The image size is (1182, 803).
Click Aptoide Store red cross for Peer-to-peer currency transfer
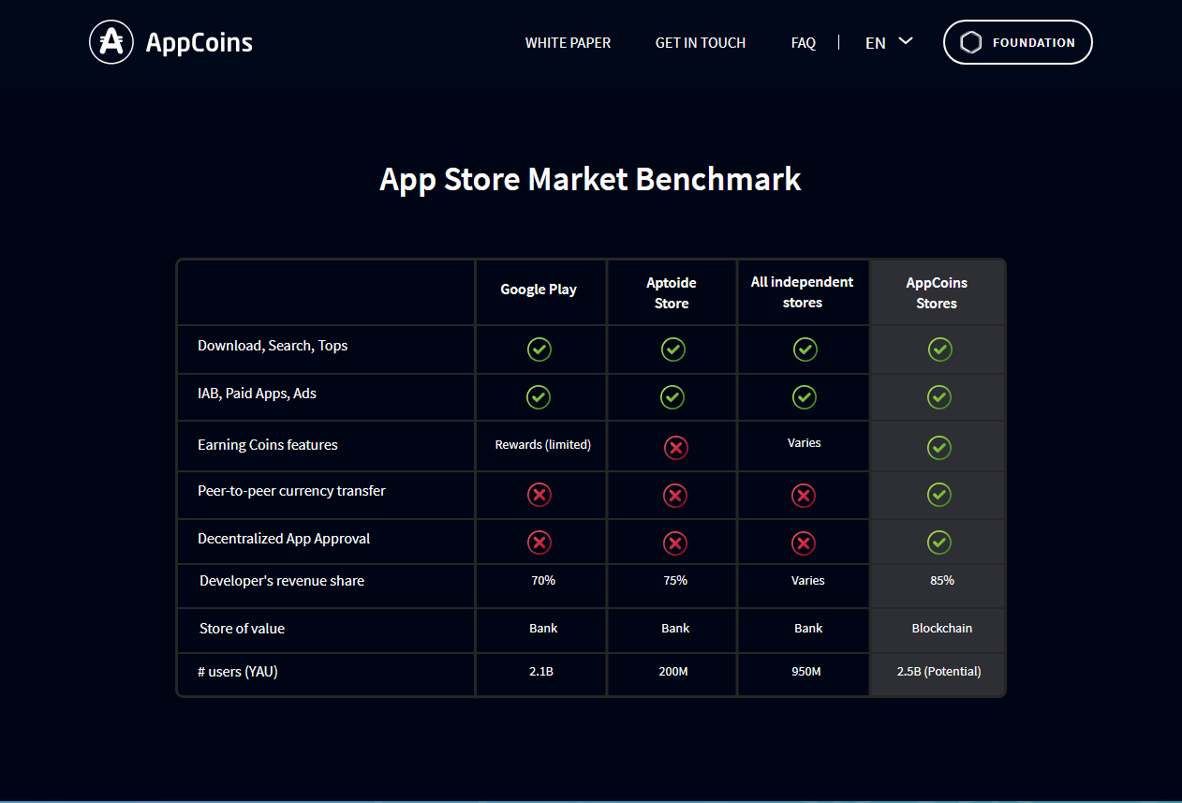tap(674, 495)
